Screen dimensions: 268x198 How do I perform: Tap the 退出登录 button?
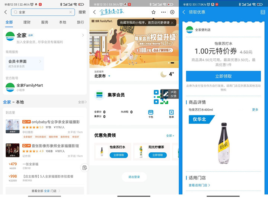pyautogui.click(x=134, y=177)
